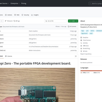The image size is (102, 102).
Task: Open the Pricing page
Action: 24,3
